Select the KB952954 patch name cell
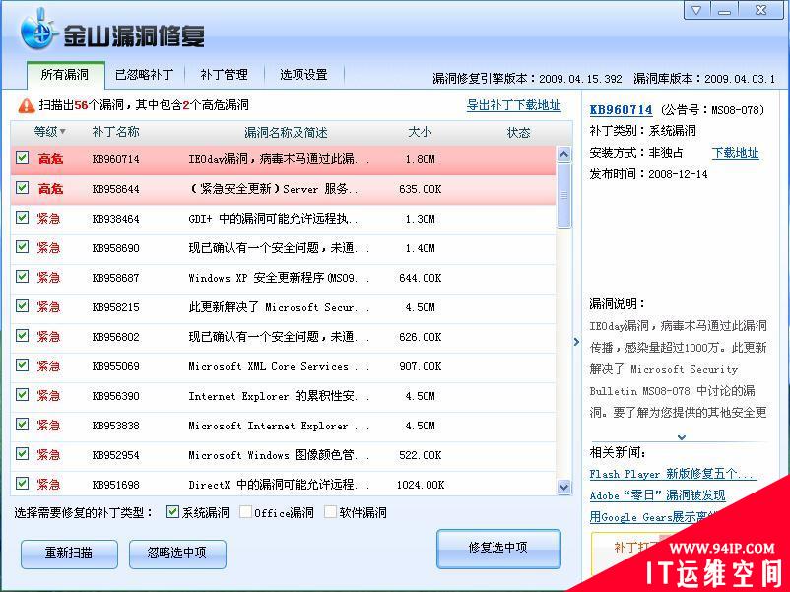The width and height of the screenshot is (790, 592). tap(116, 455)
